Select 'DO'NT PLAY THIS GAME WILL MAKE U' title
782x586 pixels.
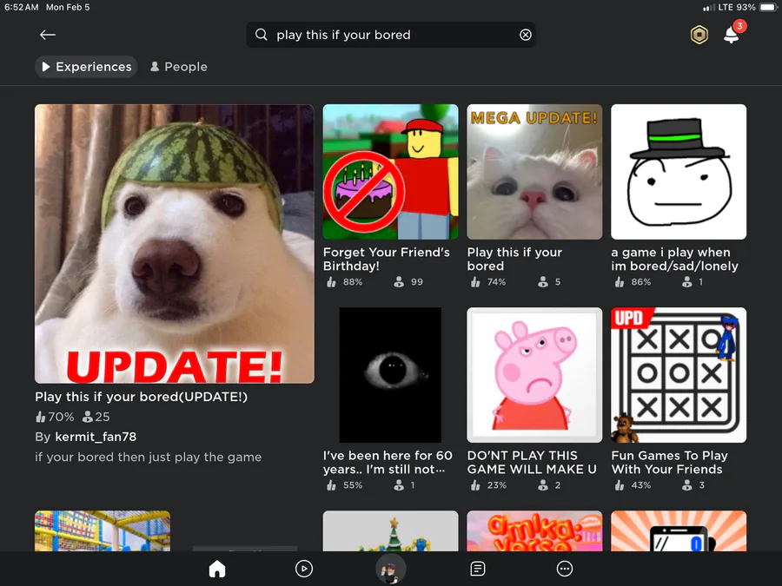coord(532,463)
